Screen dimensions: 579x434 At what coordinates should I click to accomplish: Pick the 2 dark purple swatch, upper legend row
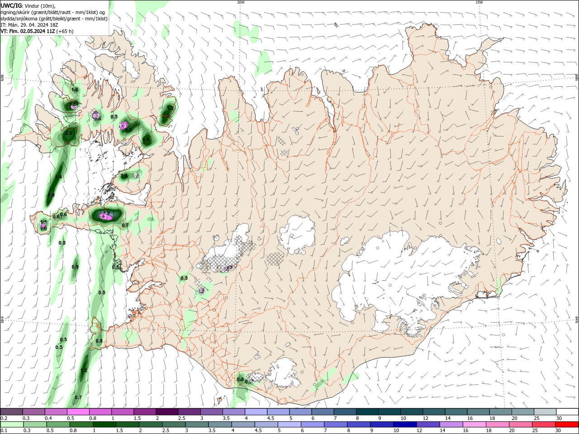(x=166, y=411)
